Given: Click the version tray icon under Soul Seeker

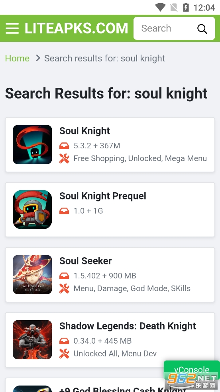Looking at the screenshot, I should [x=64, y=276].
